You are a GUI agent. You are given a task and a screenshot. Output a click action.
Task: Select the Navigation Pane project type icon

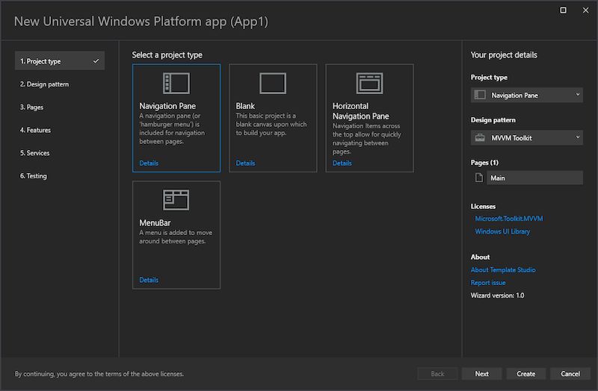pos(176,82)
